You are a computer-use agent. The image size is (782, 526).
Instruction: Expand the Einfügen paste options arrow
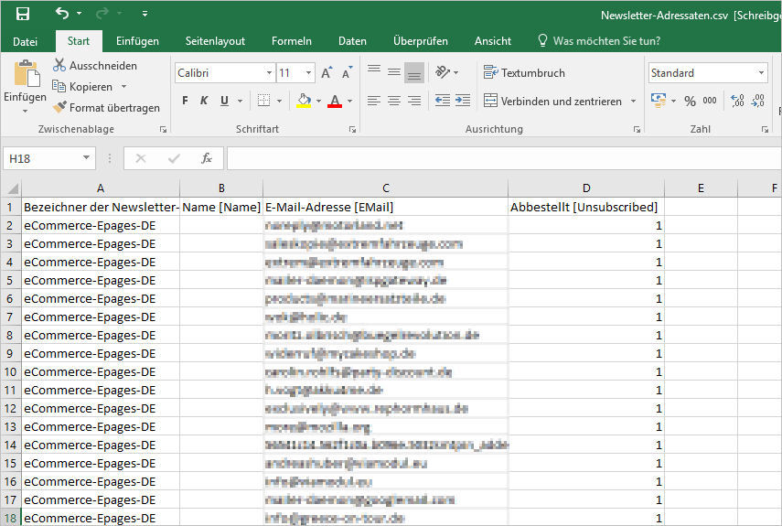(x=25, y=112)
